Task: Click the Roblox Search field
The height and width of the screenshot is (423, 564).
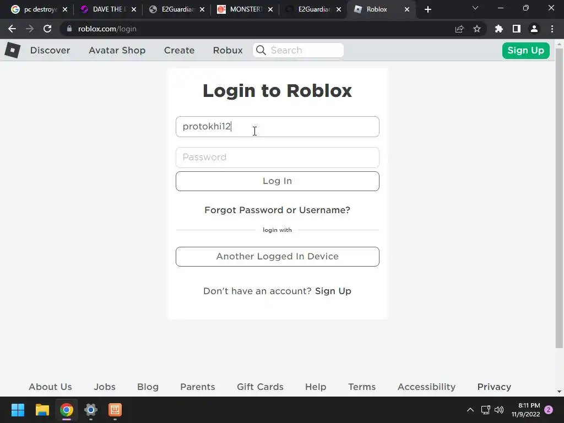Action: click(x=298, y=50)
